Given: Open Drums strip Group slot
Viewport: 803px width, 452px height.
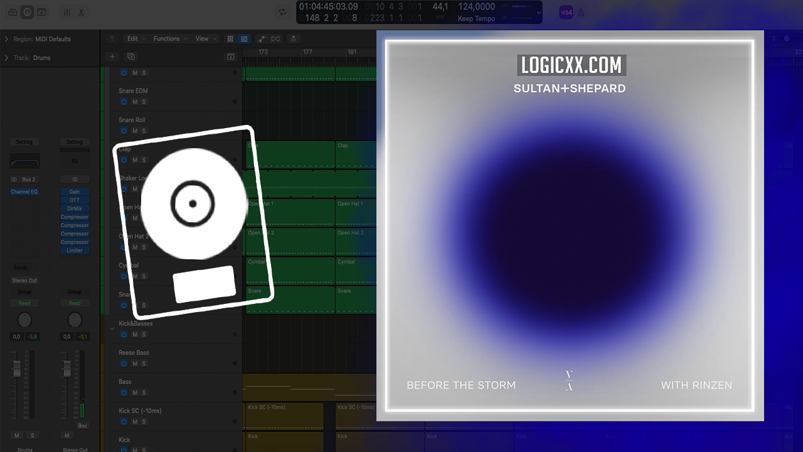Looking at the screenshot, I should 24,292.
